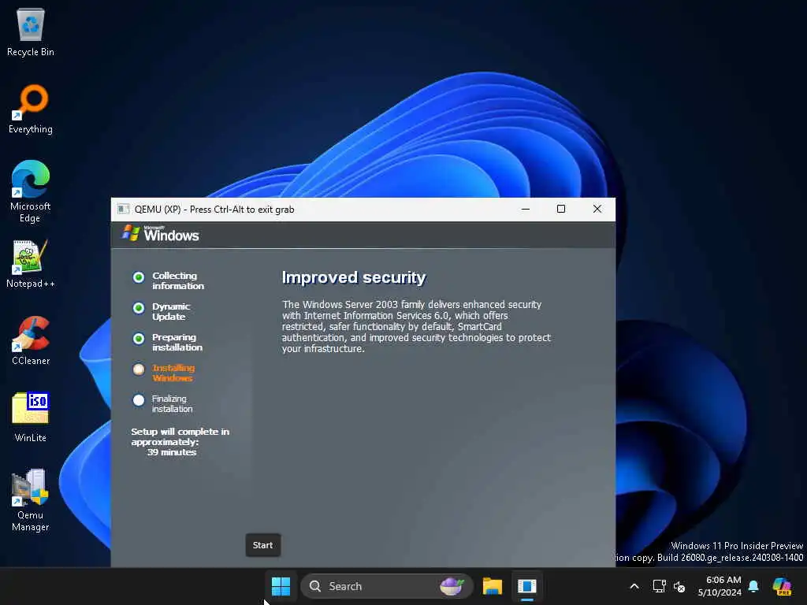Open network status tray icon
807x605 pixels.
(x=659, y=586)
